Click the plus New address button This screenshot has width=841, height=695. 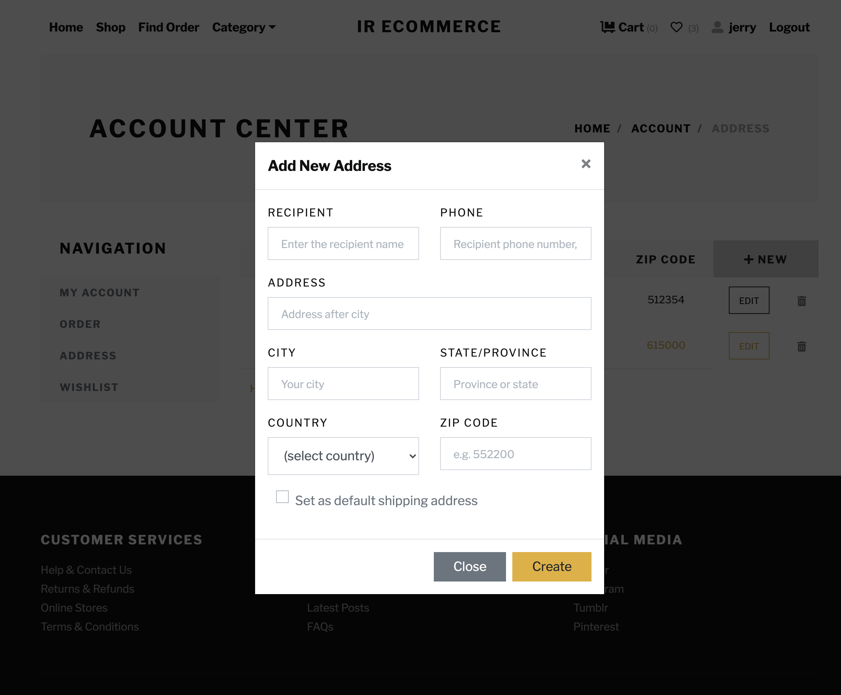(x=765, y=260)
